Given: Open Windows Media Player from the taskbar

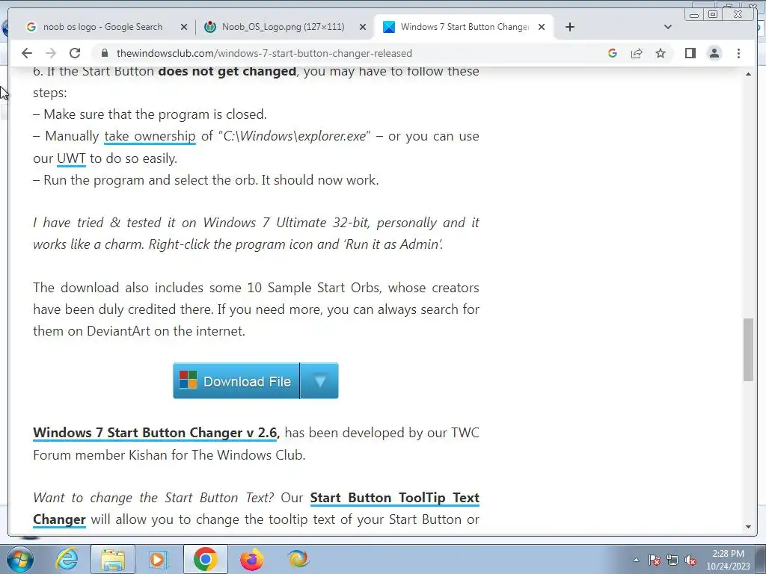Looking at the screenshot, I should pos(159,559).
